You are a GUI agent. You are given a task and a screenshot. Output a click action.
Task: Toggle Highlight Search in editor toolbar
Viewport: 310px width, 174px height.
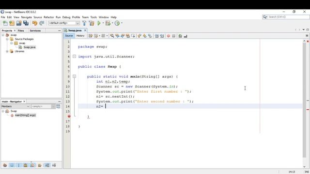coord(128,36)
